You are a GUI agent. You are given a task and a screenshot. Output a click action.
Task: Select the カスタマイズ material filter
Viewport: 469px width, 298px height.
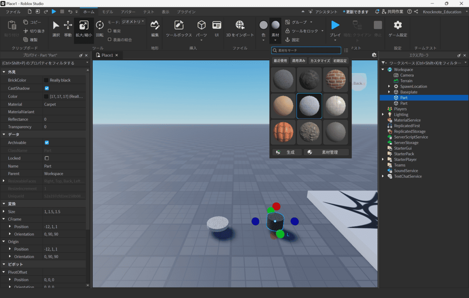tap(320, 60)
